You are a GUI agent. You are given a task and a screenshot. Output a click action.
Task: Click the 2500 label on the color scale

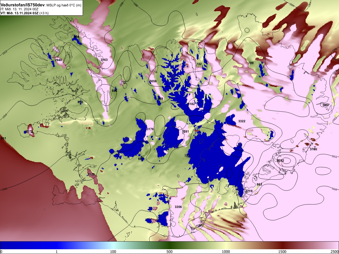tap(334, 252)
